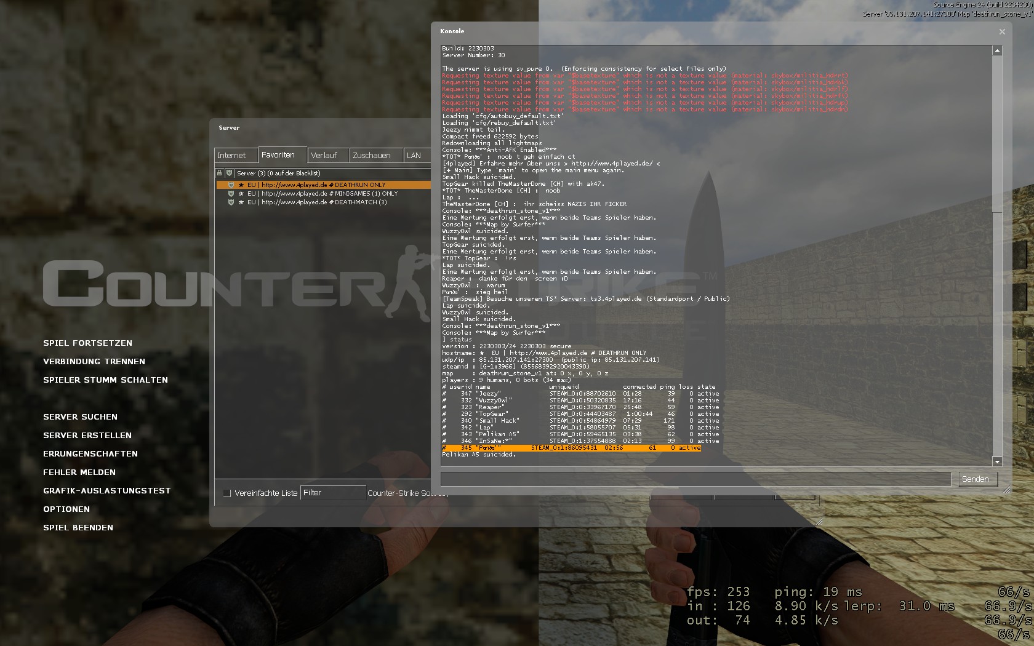Viewport: 1034px width, 646px height.
Task: Open Server erstellen from the main menu
Action: [x=87, y=436]
